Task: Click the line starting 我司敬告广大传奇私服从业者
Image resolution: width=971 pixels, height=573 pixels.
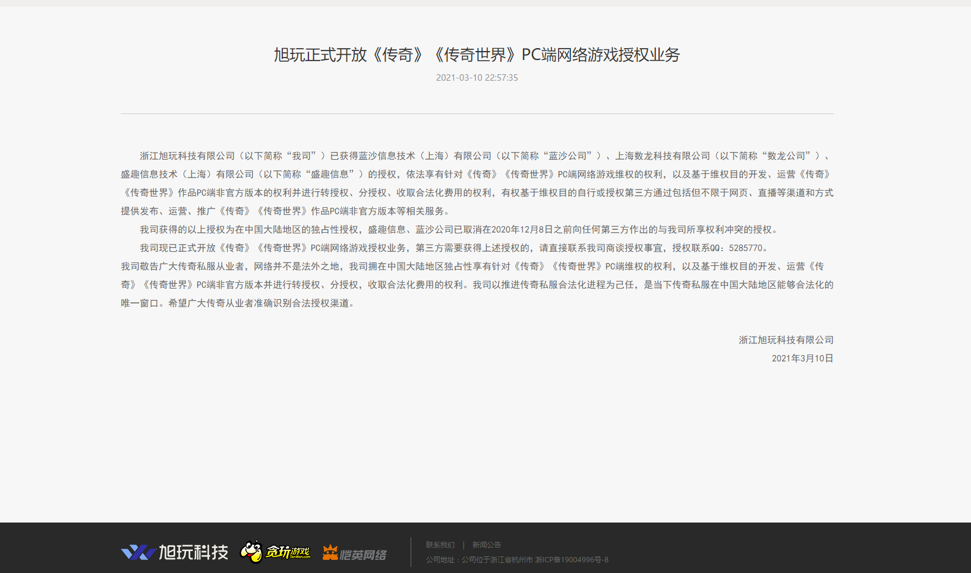Action: click(x=472, y=267)
